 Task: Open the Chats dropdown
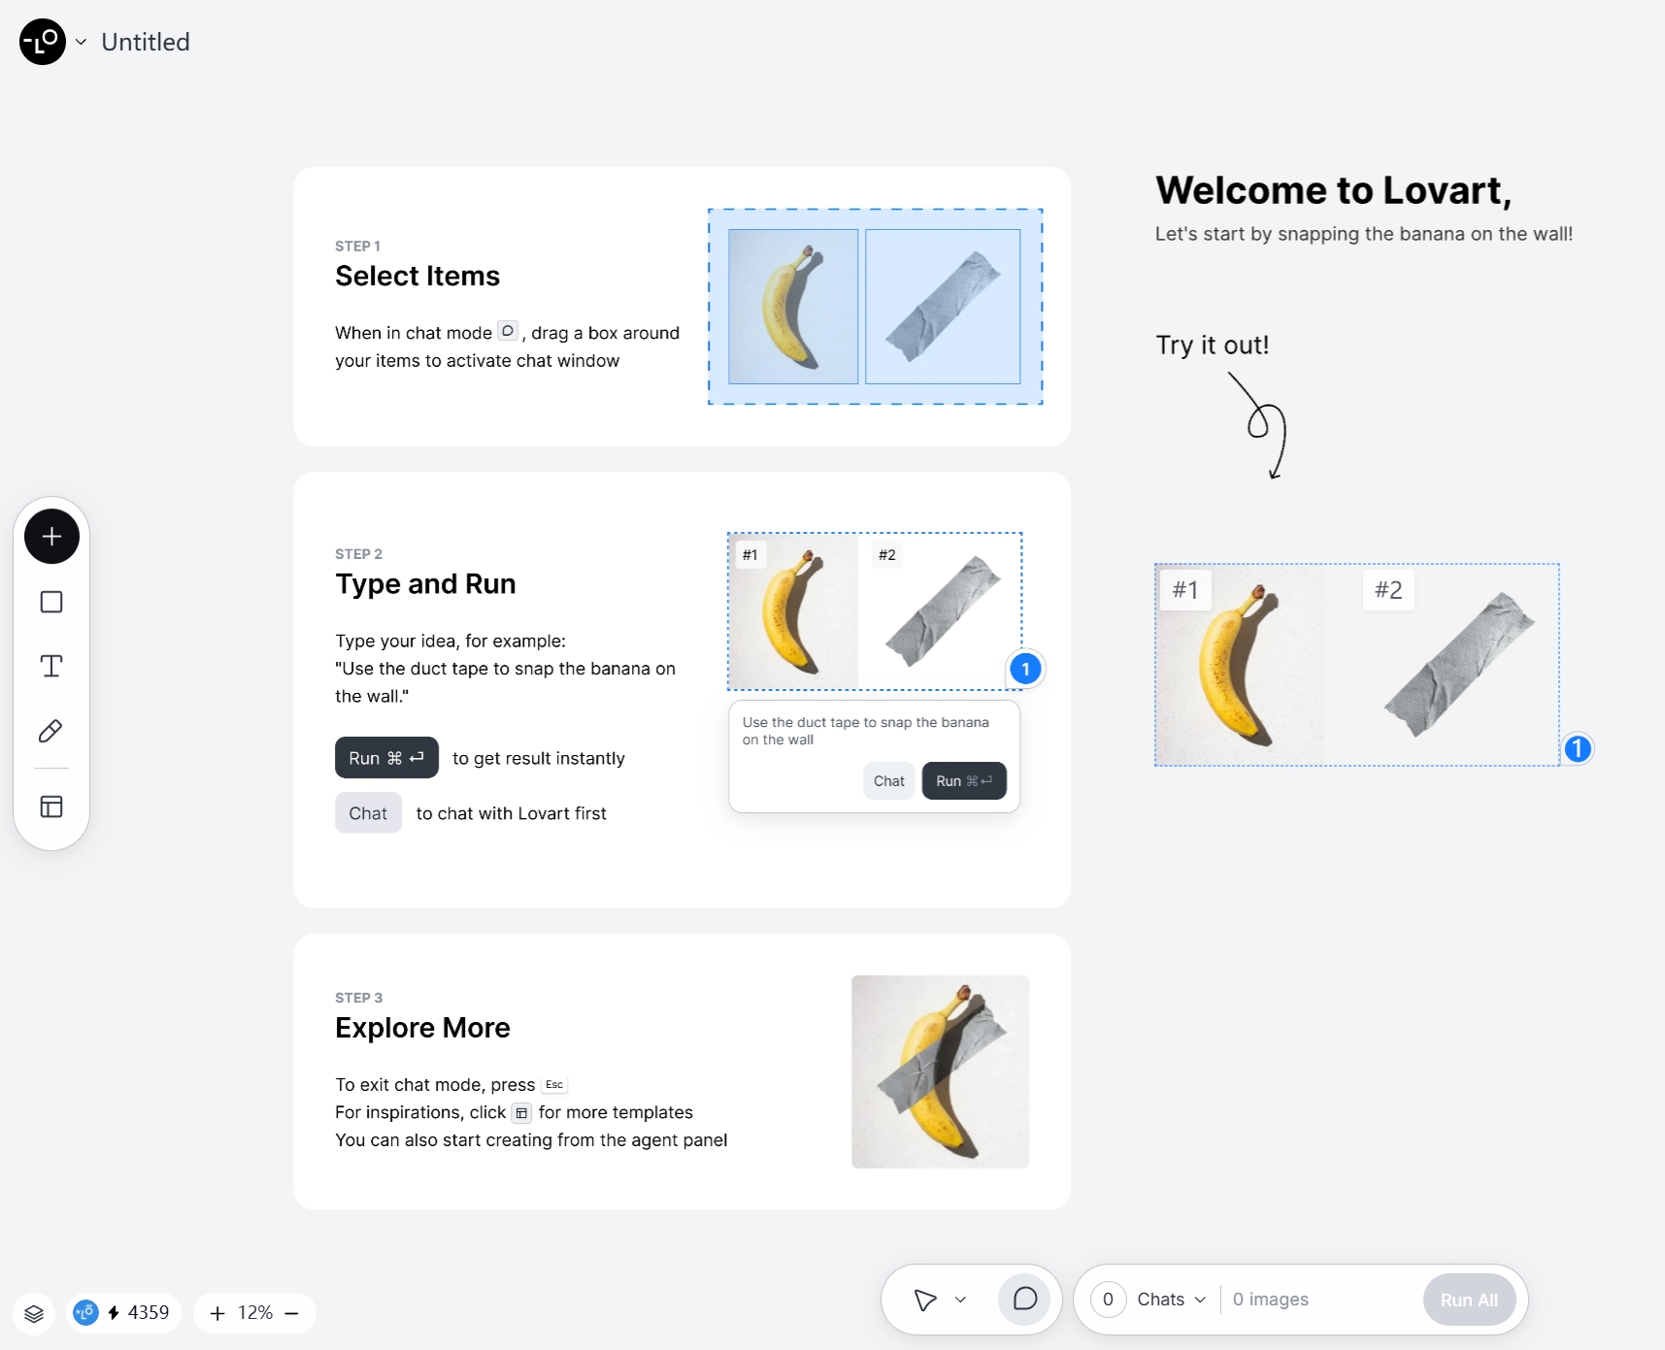(1171, 1300)
